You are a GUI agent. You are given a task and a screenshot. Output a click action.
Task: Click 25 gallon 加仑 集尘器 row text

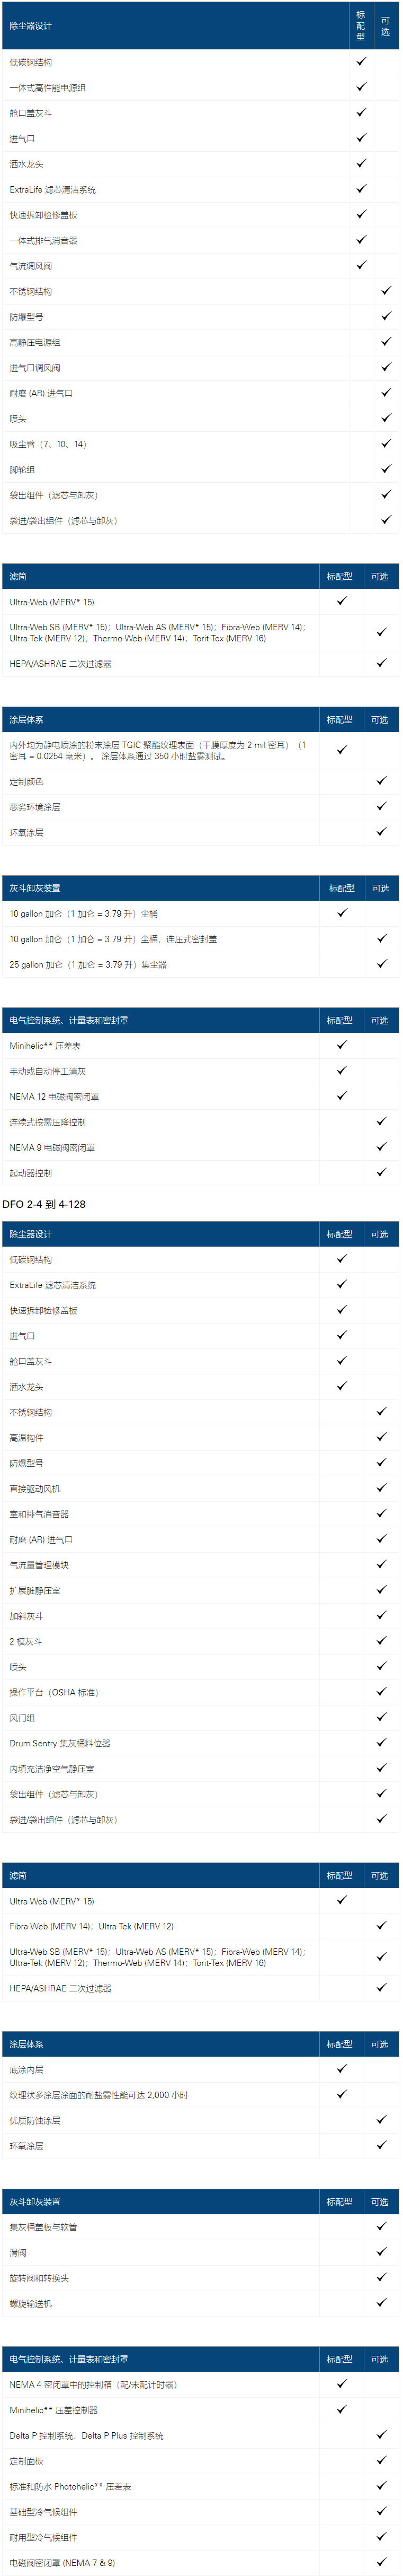pyautogui.click(x=88, y=964)
